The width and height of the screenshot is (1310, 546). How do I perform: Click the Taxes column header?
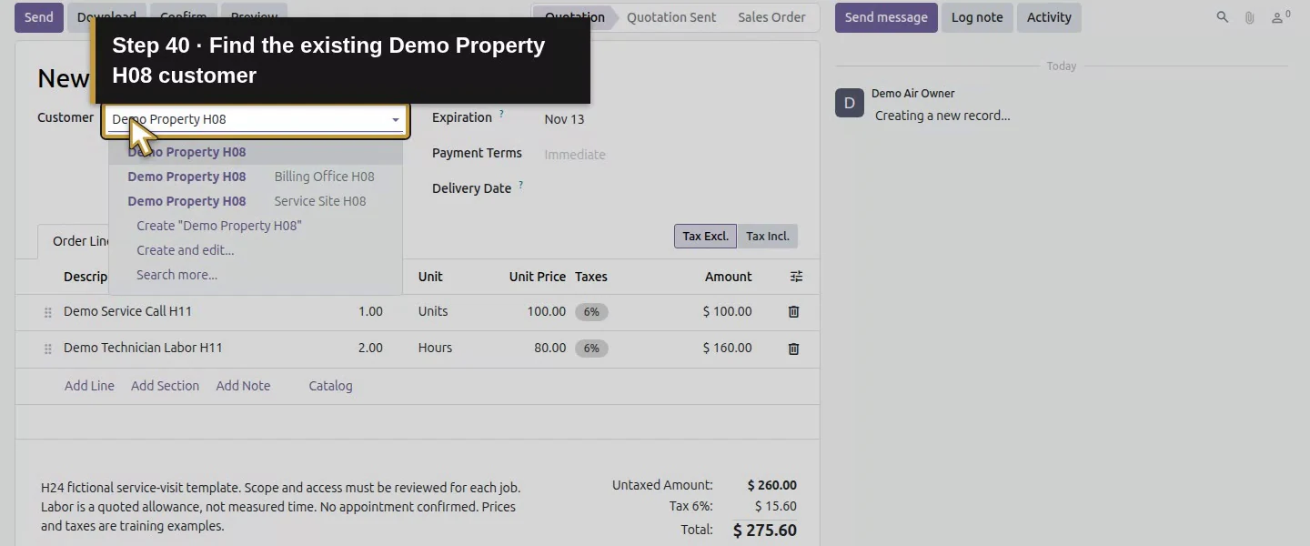591,277
